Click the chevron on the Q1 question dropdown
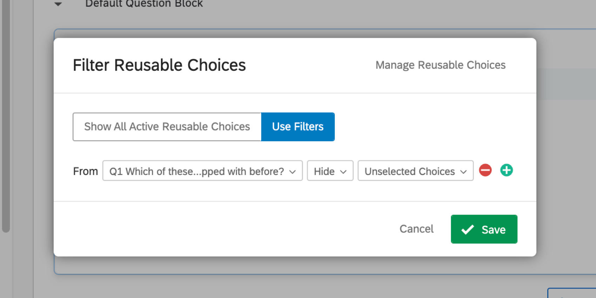The width and height of the screenshot is (596, 298). point(293,172)
